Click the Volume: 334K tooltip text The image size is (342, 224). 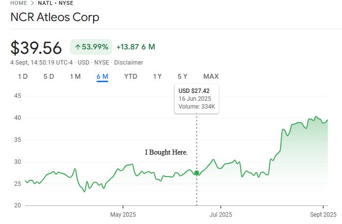tap(197, 107)
